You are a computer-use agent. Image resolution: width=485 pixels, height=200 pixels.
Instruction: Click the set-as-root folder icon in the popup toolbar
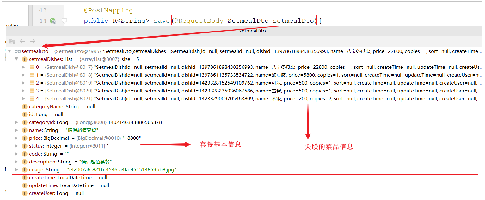coord(12,41)
